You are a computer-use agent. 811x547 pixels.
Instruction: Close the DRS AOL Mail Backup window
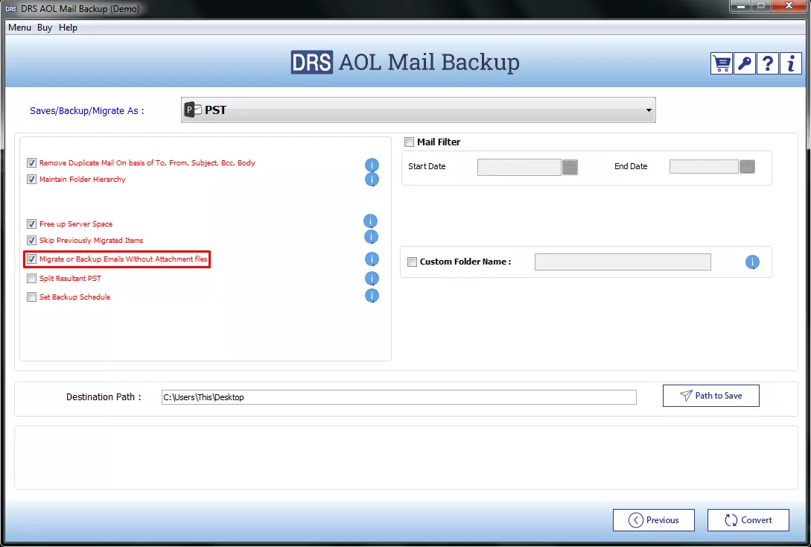click(x=789, y=6)
